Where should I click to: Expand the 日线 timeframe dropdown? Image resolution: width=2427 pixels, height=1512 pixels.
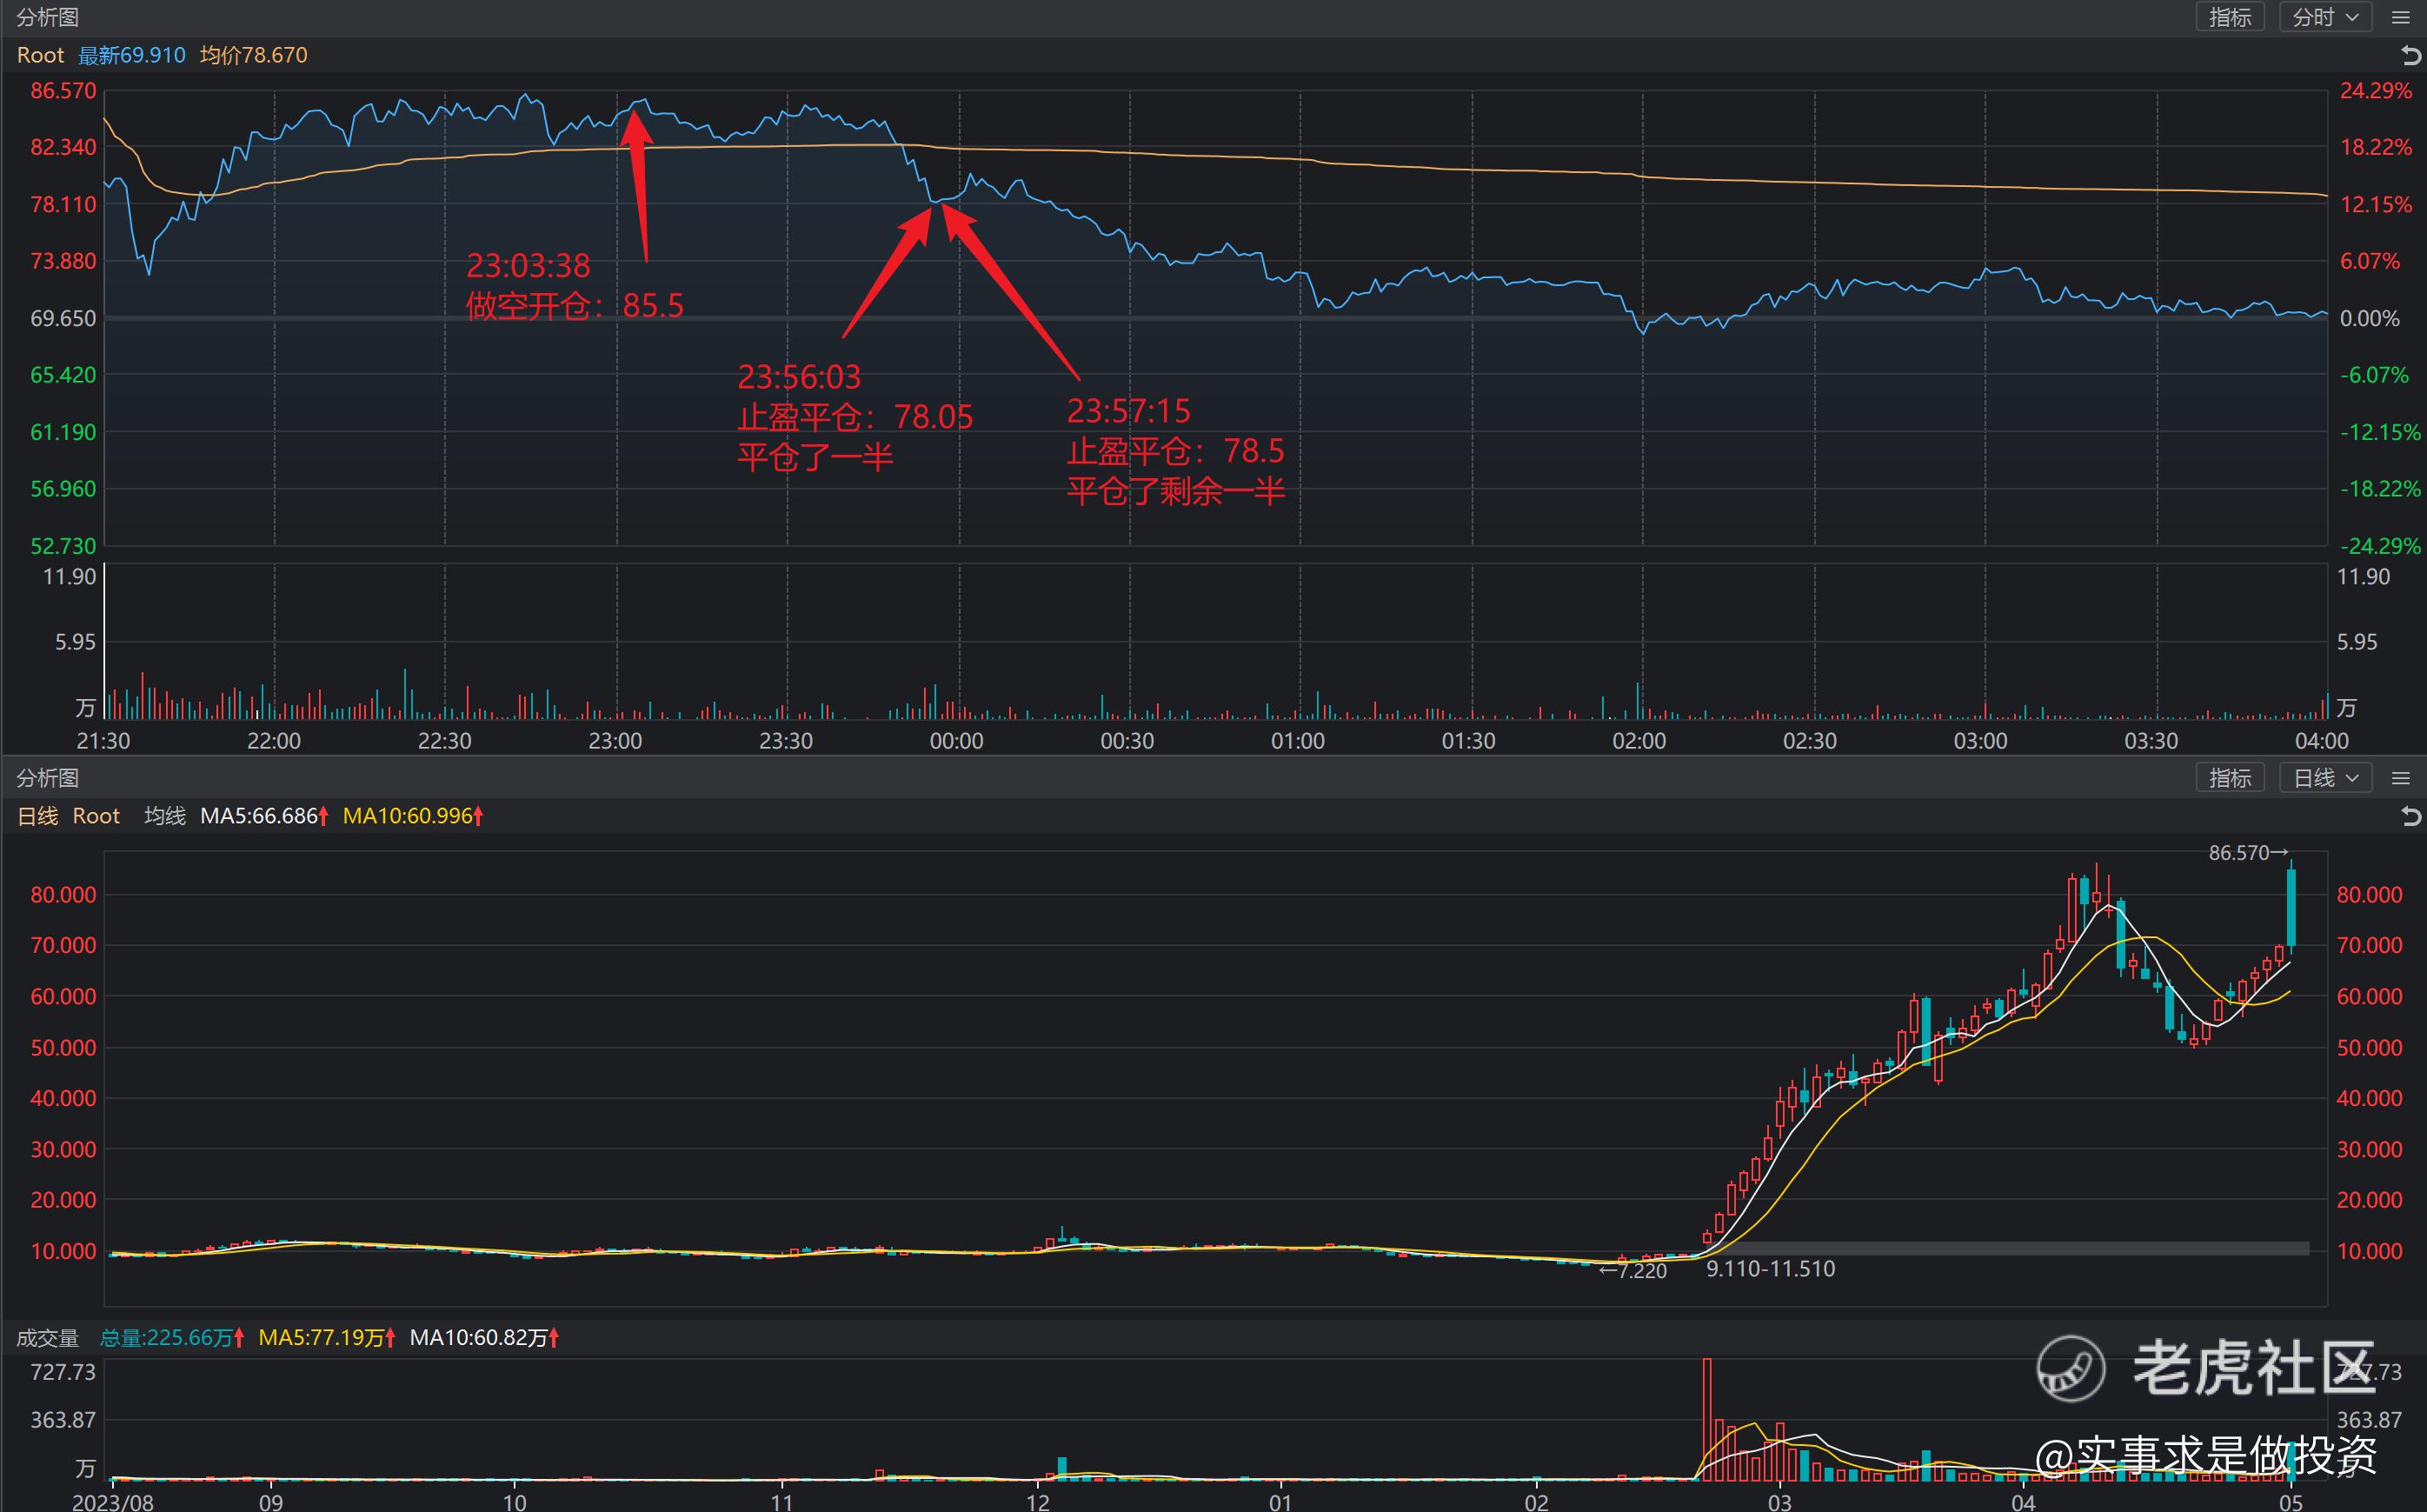(2325, 778)
